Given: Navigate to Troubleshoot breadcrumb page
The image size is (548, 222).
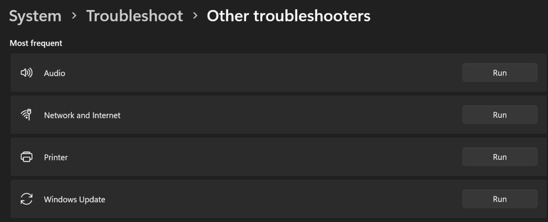Looking at the screenshot, I should [135, 16].
